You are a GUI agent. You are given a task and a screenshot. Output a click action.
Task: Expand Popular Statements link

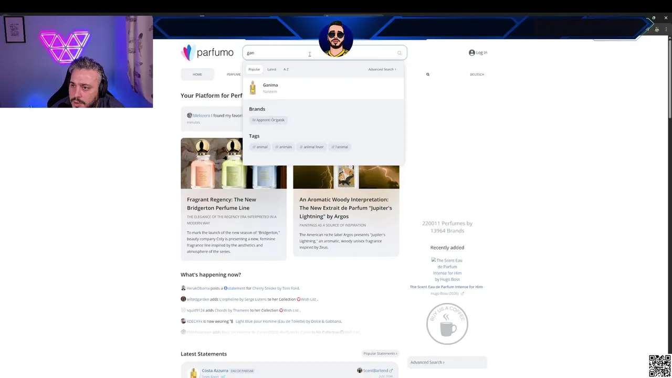coord(381,353)
